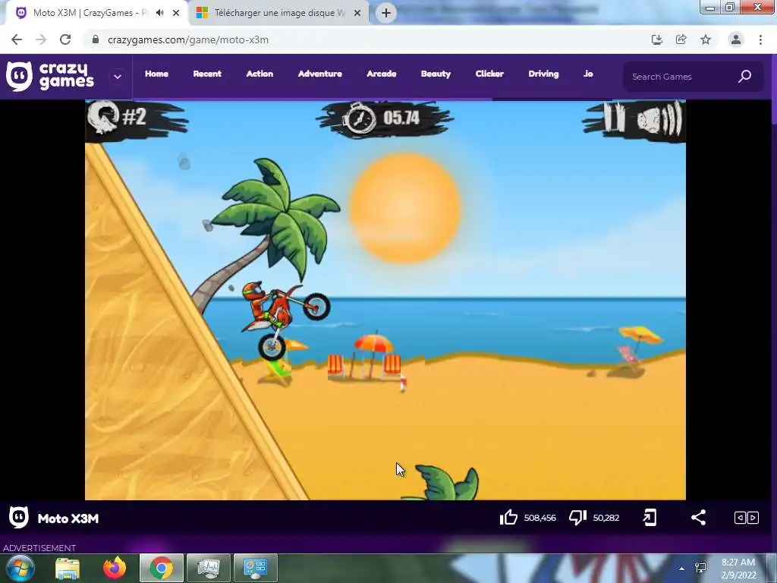Click Chrome icon in taskbar

coord(162,568)
